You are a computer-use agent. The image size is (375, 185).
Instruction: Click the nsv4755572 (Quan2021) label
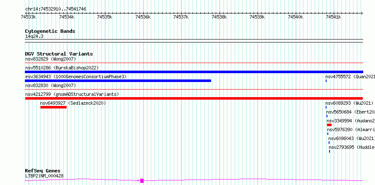pyautogui.click(x=350, y=77)
